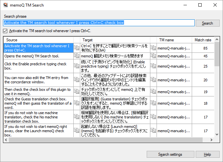Open Search settings
Image resolution: width=223 pixels, height=162 pixels.
170,154
